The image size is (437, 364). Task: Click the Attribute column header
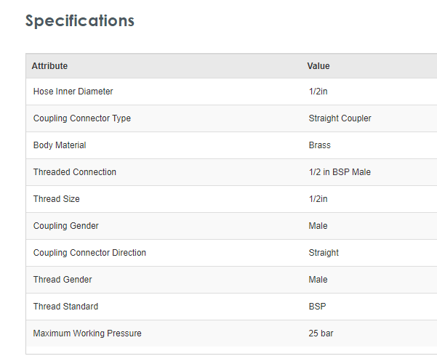click(49, 66)
